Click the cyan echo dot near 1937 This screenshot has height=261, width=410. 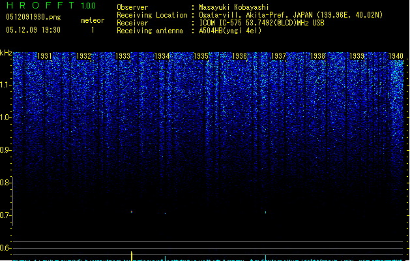(x=266, y=212)
